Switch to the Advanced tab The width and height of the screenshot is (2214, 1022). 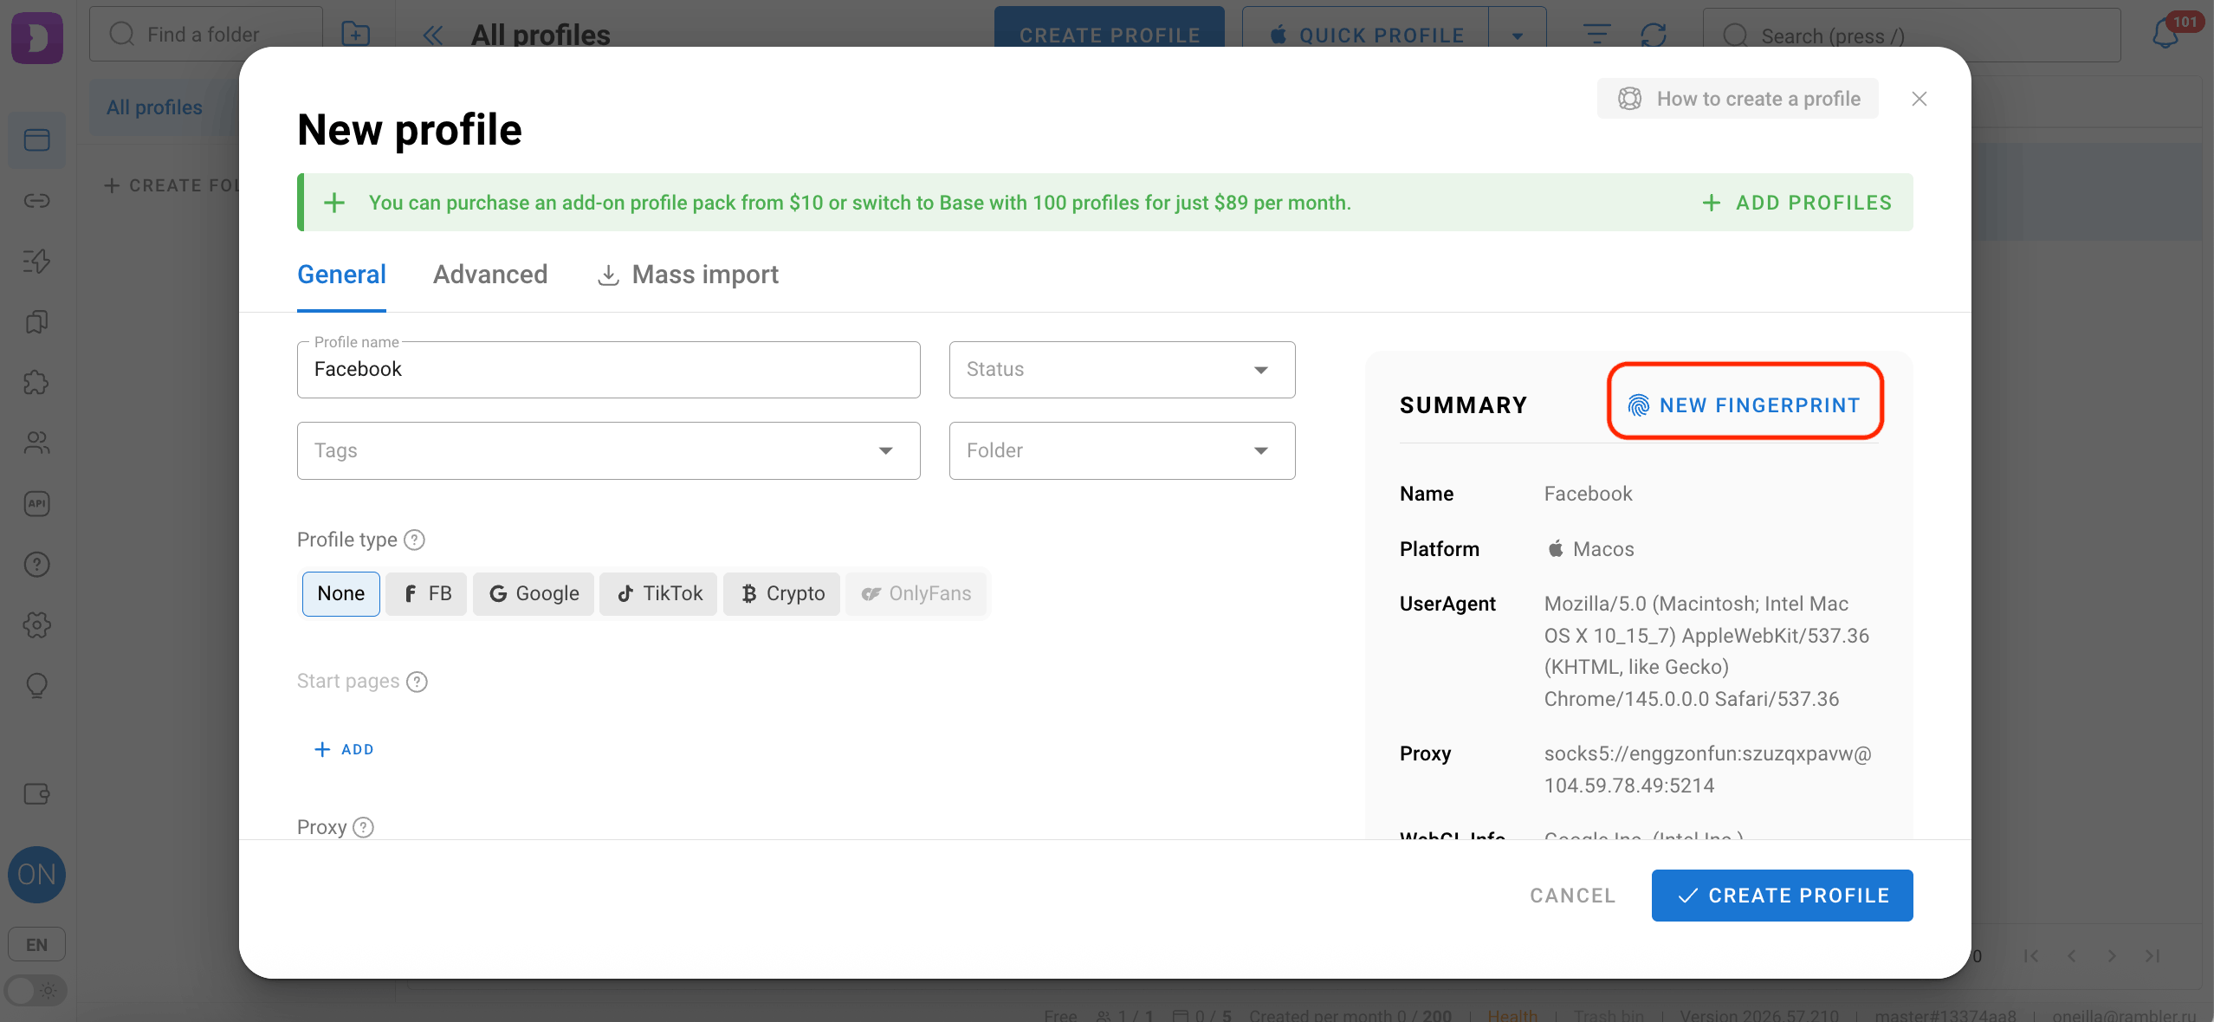pyautogui.click(x=489, y=274)
